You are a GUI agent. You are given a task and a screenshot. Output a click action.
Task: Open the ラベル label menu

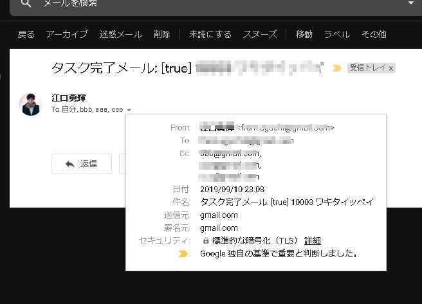[x=337, y=34]
